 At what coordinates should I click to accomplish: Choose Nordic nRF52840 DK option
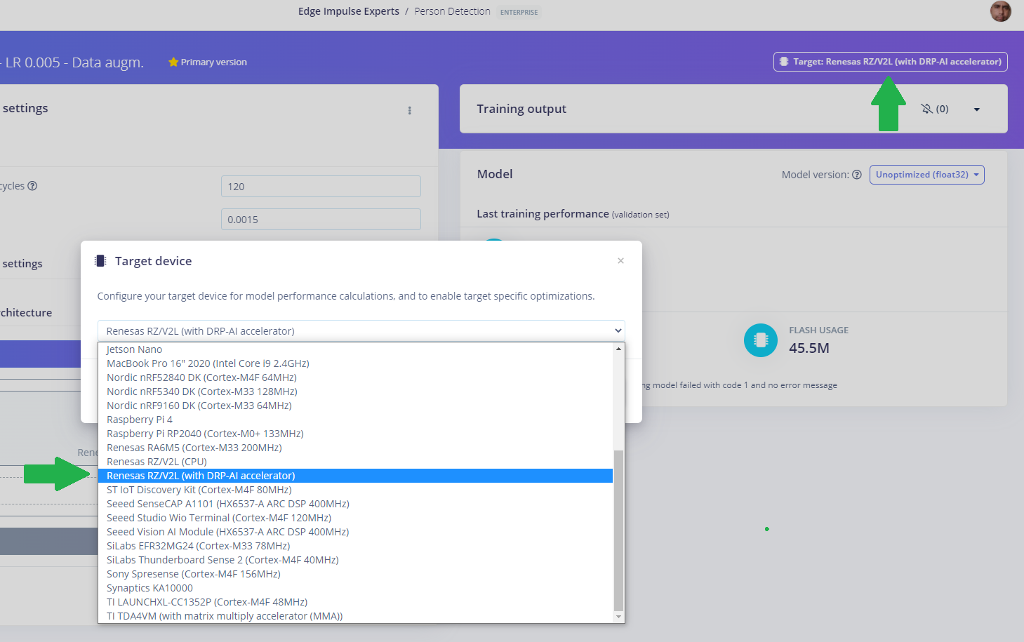click(x=355, y=377)
